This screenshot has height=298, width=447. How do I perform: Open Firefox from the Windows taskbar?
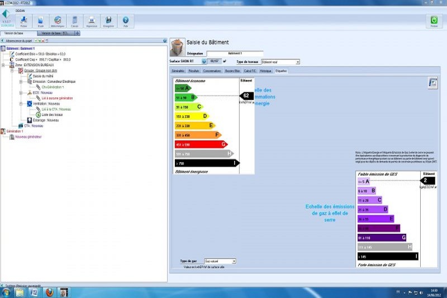click(x=49, y=292)
